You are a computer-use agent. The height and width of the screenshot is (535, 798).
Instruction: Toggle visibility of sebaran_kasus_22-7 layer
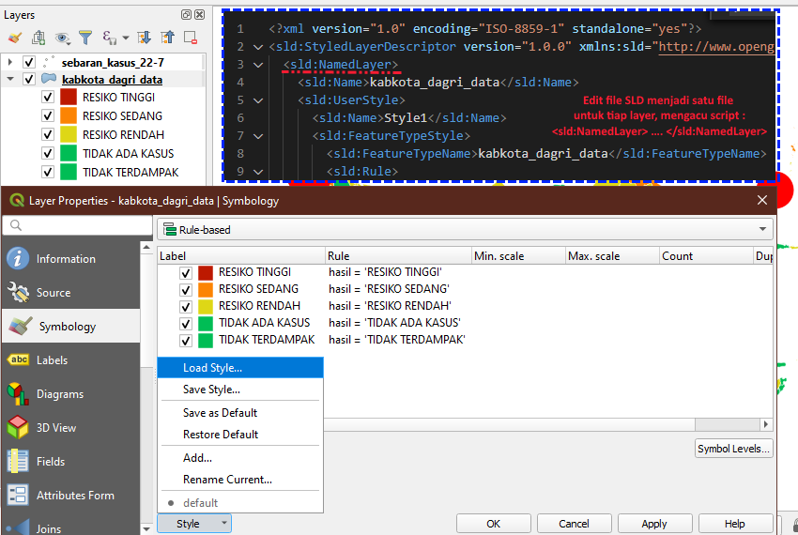pyautogui.click(x=29, y=62)
